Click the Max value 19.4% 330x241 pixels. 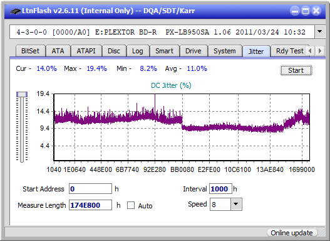[97, 68]
